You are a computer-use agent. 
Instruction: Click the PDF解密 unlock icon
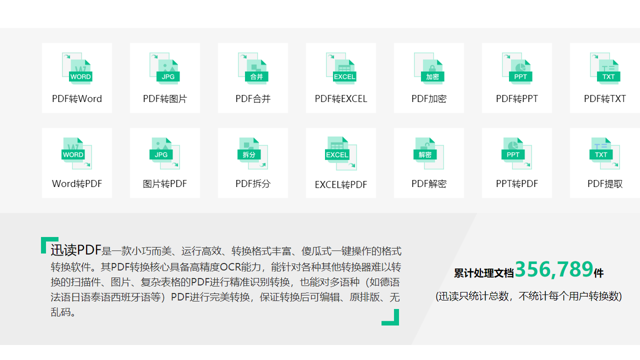[x=429, y=153]
